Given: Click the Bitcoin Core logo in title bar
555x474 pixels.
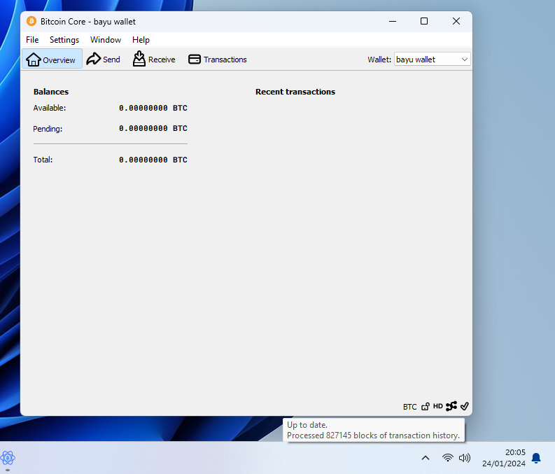Looking at the screenshot, I should pyautogui.click(x=31, y=21).
